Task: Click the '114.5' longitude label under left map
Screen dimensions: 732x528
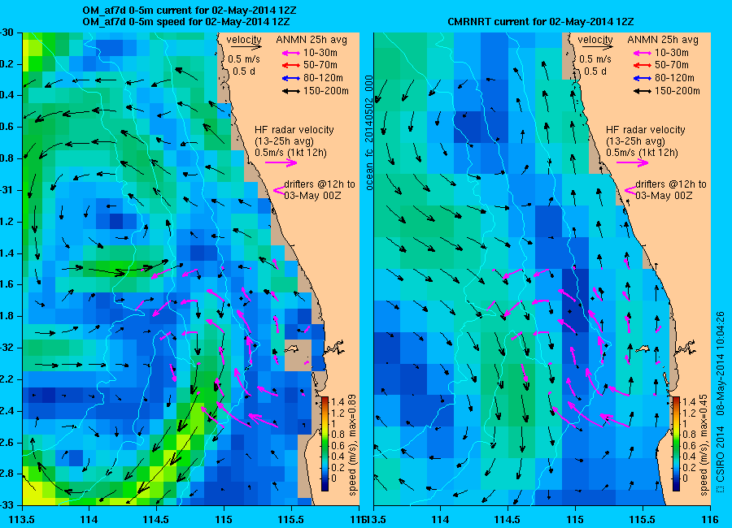Action: click(156, 519)
